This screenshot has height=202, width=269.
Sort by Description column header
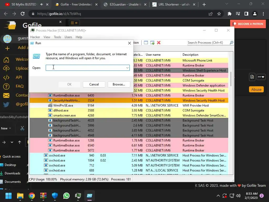(204, 55)
